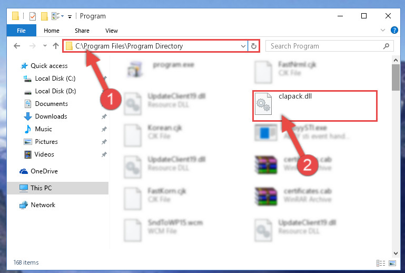Expand the address bar history dropdown
Screen dimensions: 405x273
(243, 46)
